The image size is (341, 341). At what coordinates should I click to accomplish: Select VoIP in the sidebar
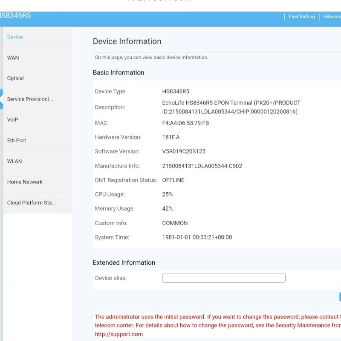point(13,120)
